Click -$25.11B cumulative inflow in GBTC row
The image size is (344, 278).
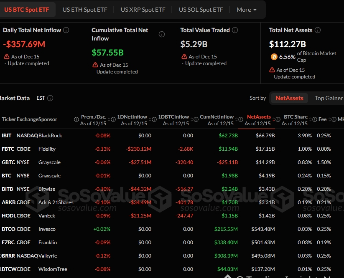[227, 162]
